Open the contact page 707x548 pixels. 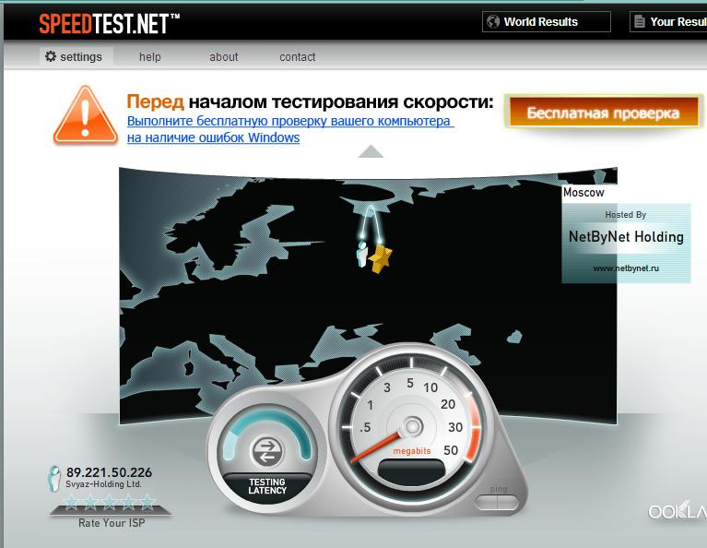297,57
